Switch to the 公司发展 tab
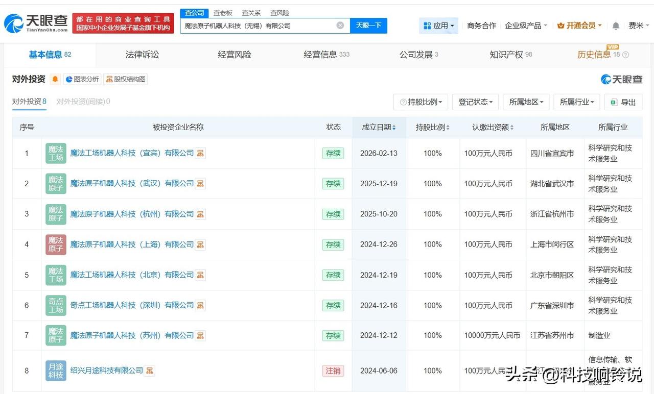 tap(419, 55)
